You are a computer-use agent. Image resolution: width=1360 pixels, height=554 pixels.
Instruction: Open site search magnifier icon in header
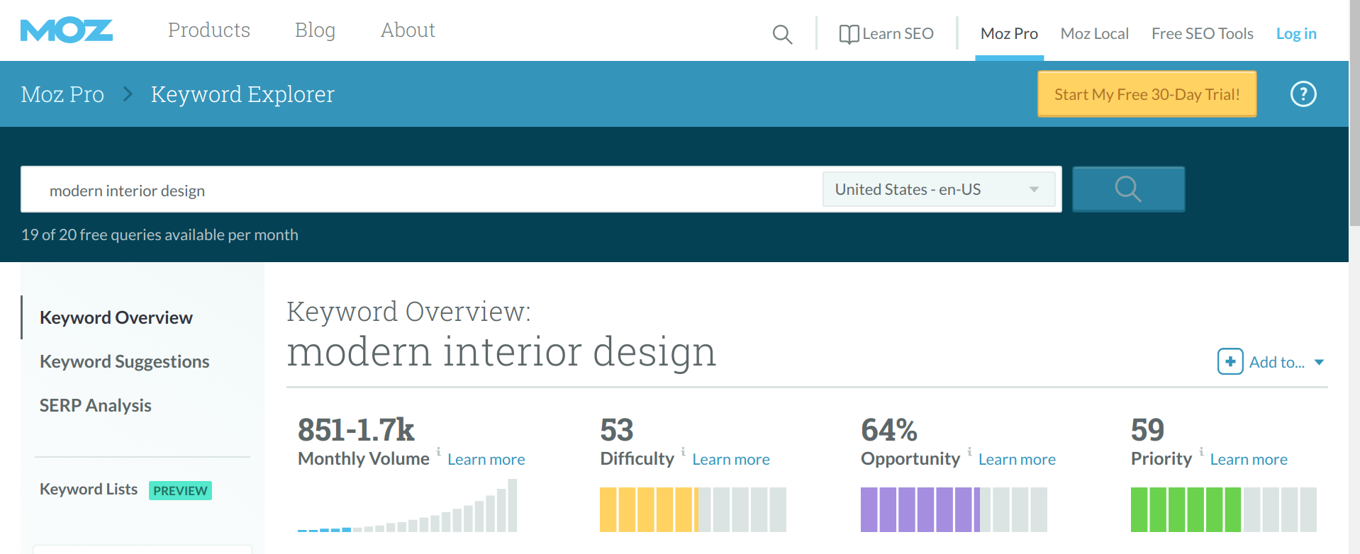[x=782, y=34]
